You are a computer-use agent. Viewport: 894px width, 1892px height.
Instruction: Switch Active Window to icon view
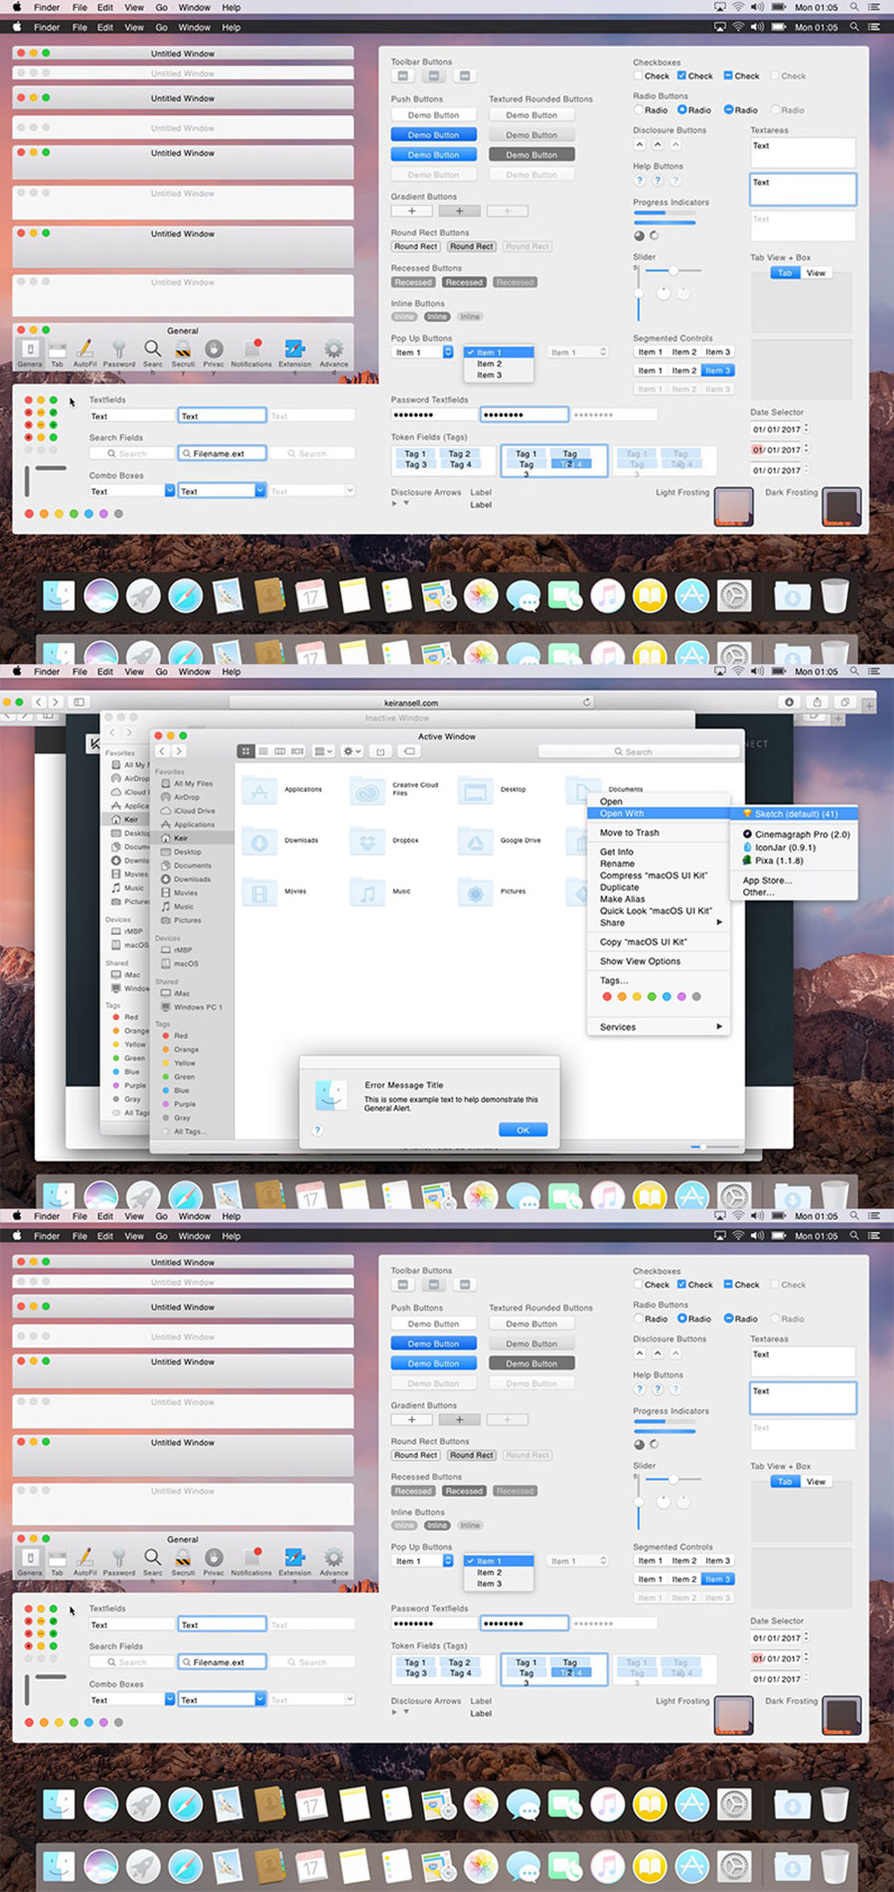coord(246,751)
